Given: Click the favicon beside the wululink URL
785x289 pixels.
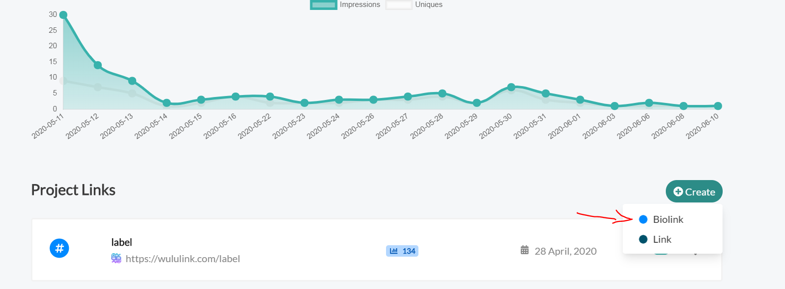Looking at the screenshot, I should (116, 258).
